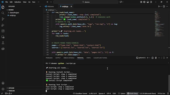
Task: Split the terminal pane
Action: coord(152,58)
